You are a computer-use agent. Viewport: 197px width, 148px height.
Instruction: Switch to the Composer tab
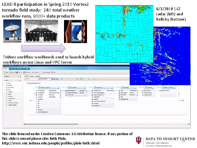(x=26, y=76)
